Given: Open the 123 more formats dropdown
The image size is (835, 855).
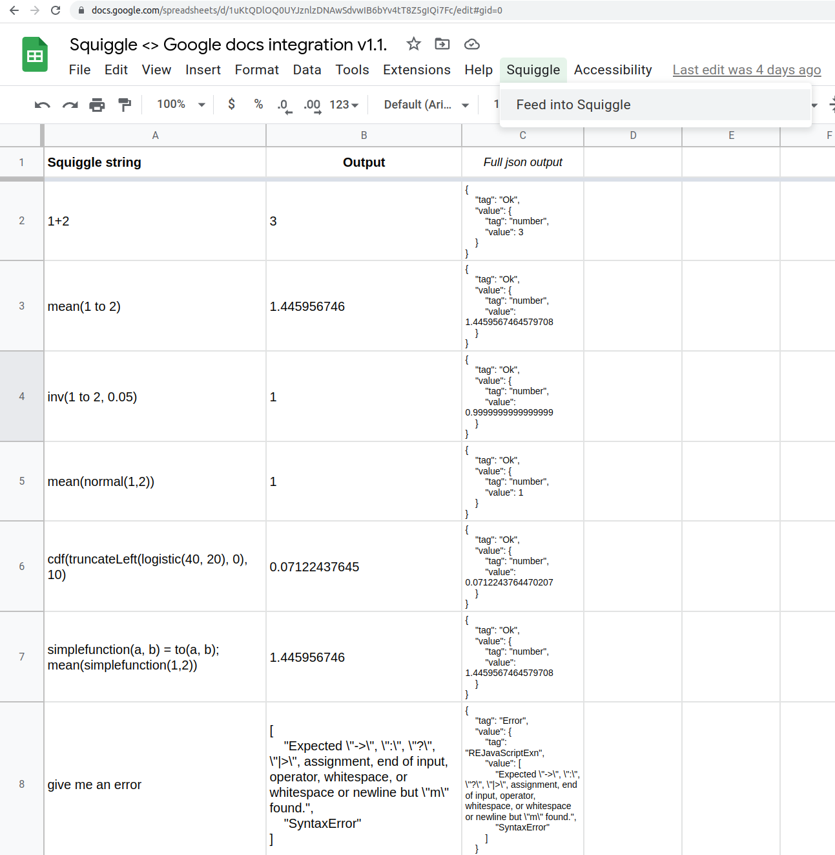Looking at the screenshot, I should point(344,105).
